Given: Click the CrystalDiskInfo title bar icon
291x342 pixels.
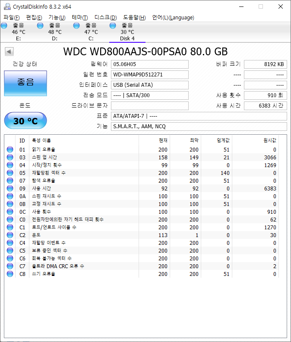Looking at the screenshot, I should pyautogui.click(x=7, y=7).
